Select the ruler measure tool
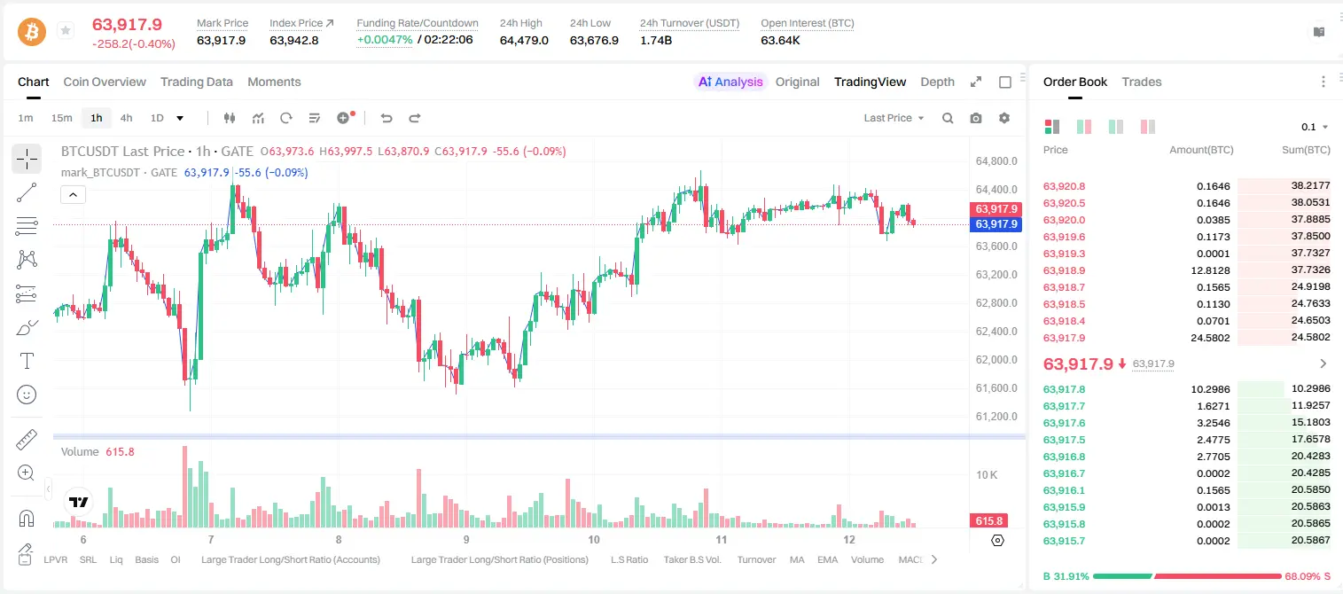Image resolution: width=1343 pixels, height=594 pixels. 27,440
